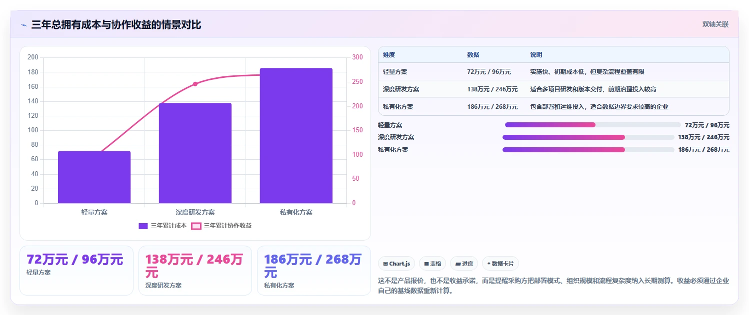The width and height of the screenshot is (749, 315).
Task: Click the 180 tick on the left axis
Action: coord(33,72)
